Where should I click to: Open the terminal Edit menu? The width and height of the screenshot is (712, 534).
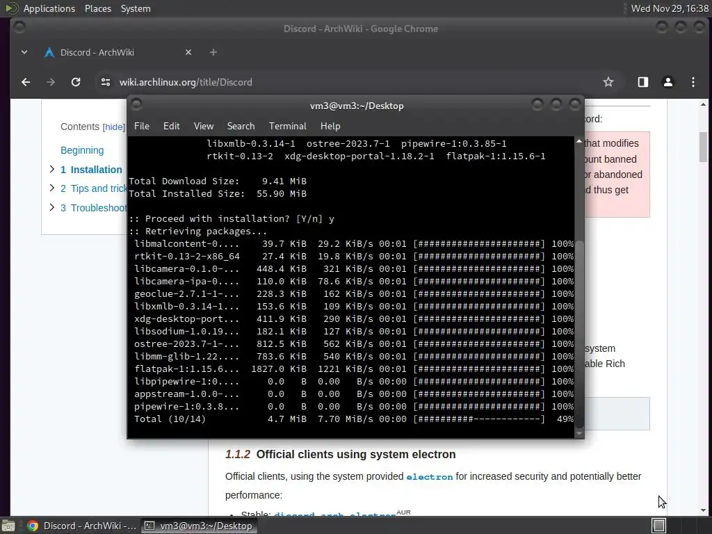click(x=171, y=127)
